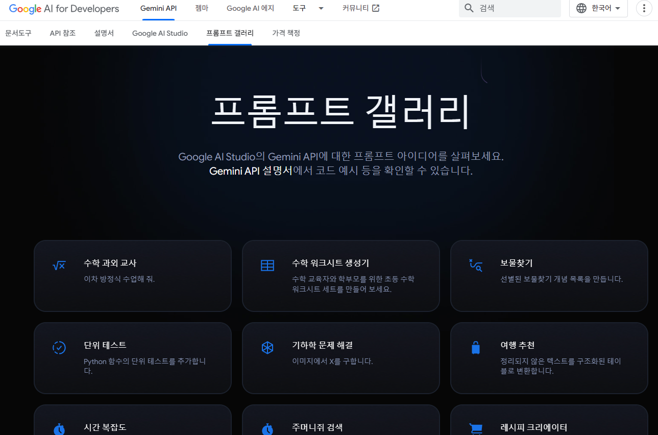The image size is (658, 435).
Task: Open the 여행 추천 card title
Action: pos(518,346)
